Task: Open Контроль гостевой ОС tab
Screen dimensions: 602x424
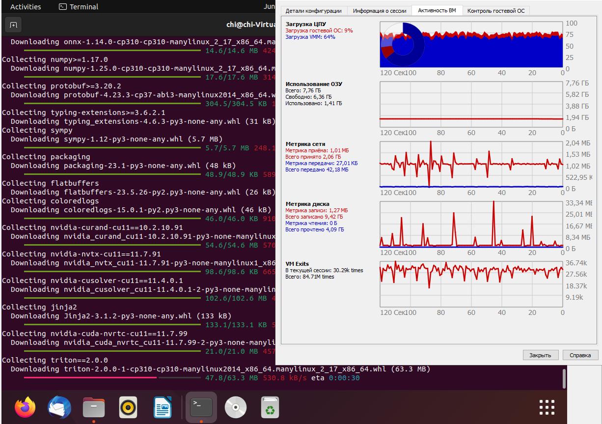Action: 495,11
